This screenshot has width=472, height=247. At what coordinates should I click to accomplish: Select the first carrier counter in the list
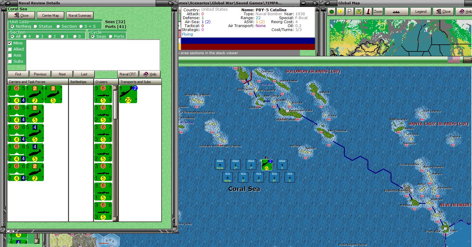(x=16, y=94)
